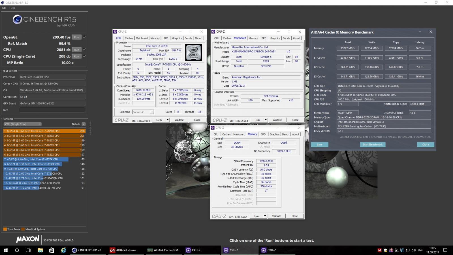The width and height of the screenshot is (453, 255).
Task: Click Save in AIDA64 benchmark window
Action: (319, 144)
